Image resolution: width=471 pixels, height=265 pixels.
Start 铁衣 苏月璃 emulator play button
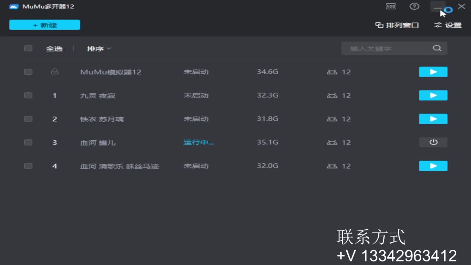pyautogui.click(x=433, y=119)
